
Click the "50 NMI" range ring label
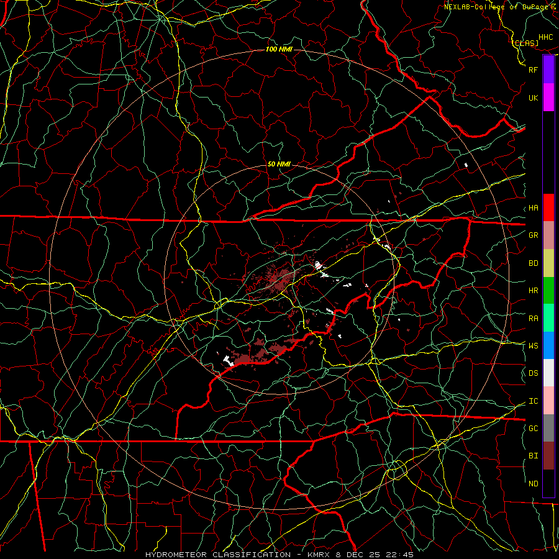coord(279,164)
